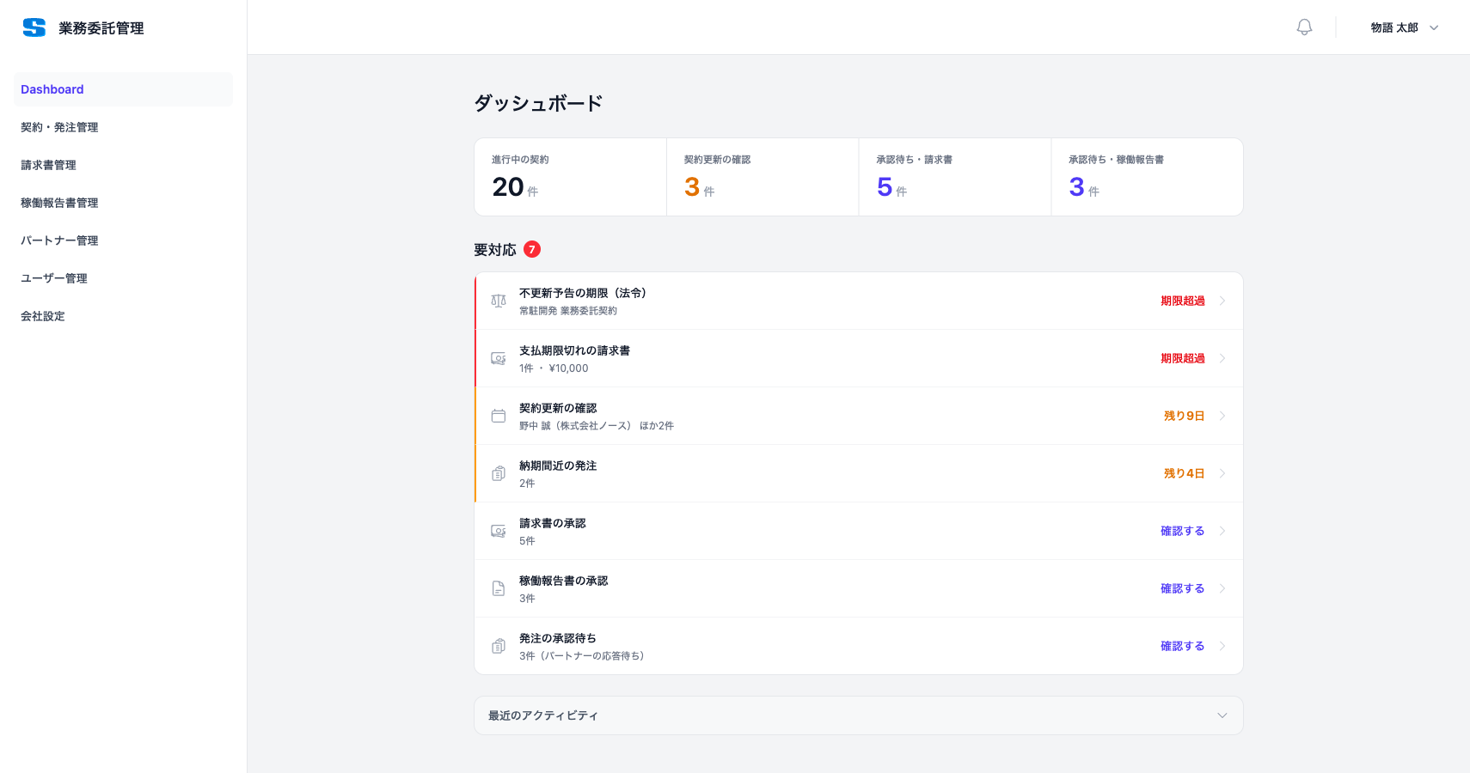Click the clipboard icon for 発注の承認待ち
Viewport: 1470px width, 773px height.
[x=499, y=646]
